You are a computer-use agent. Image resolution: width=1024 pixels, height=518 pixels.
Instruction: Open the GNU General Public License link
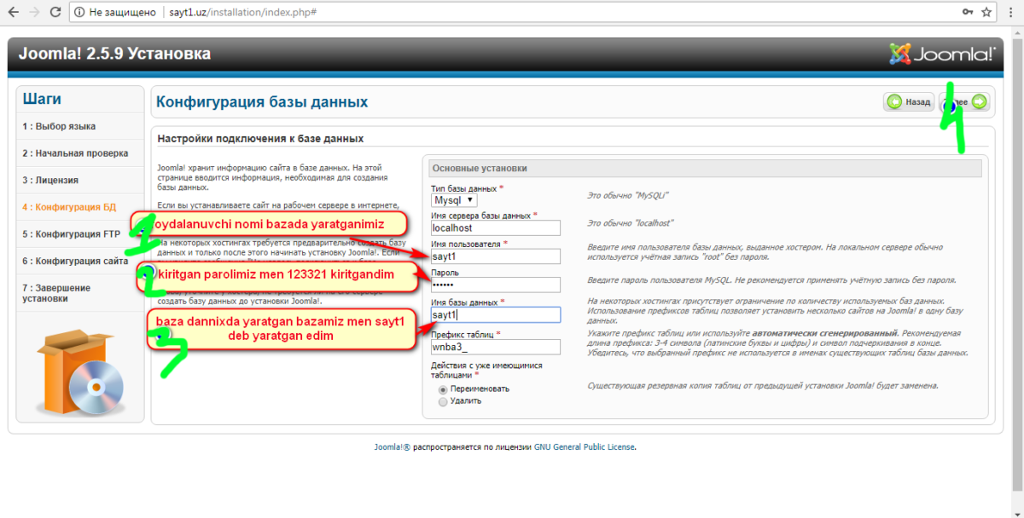tap(585, 447)
